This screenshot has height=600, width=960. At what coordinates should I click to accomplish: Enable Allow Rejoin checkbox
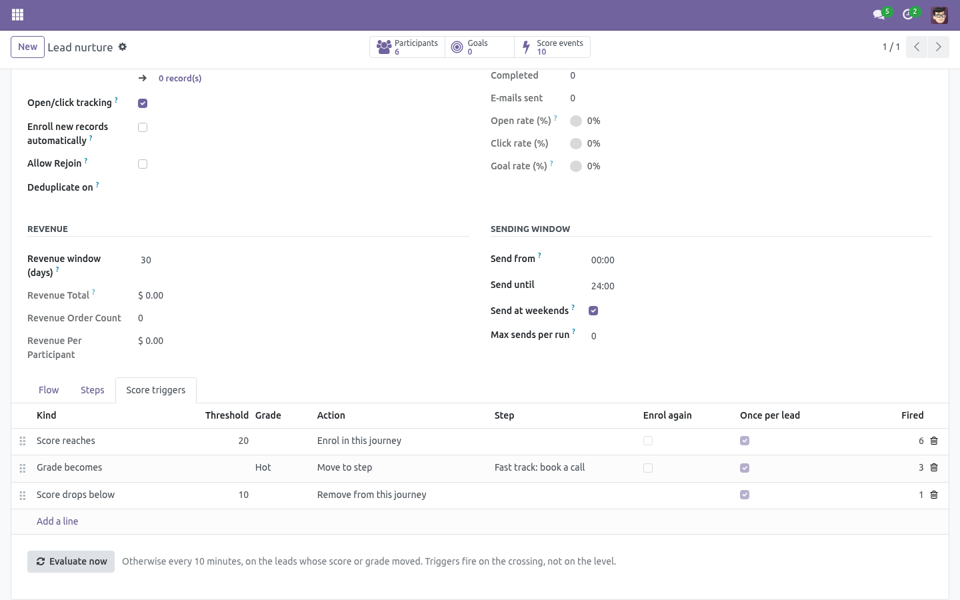(x=143, y=164)
